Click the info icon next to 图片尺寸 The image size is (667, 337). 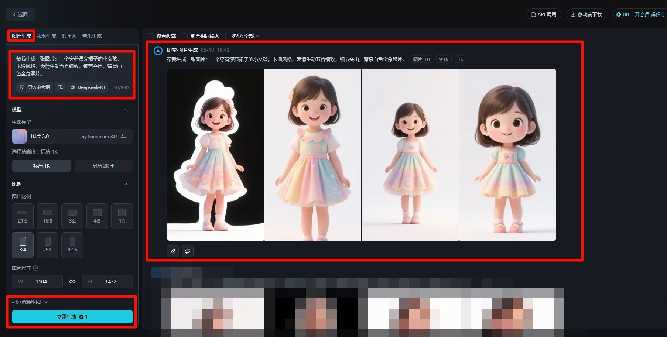(x=35, y=268)
